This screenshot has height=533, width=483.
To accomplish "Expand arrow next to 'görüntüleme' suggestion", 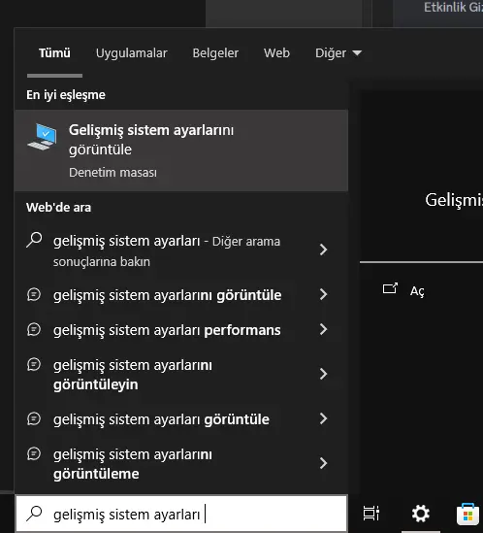I will [x=323, y=463].
